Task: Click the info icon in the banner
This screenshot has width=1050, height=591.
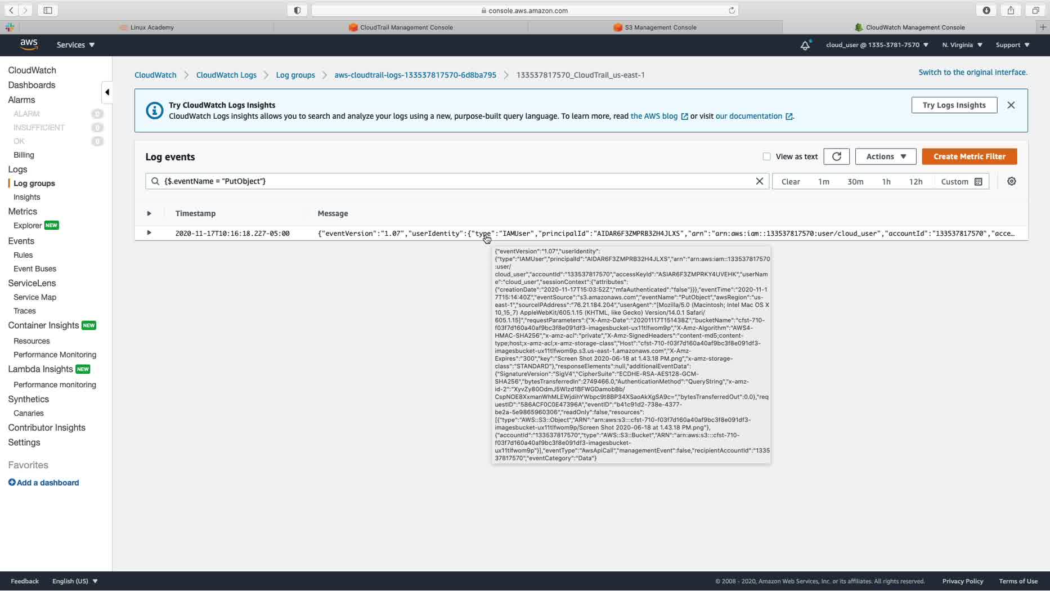Action: [x=154, y=110]
